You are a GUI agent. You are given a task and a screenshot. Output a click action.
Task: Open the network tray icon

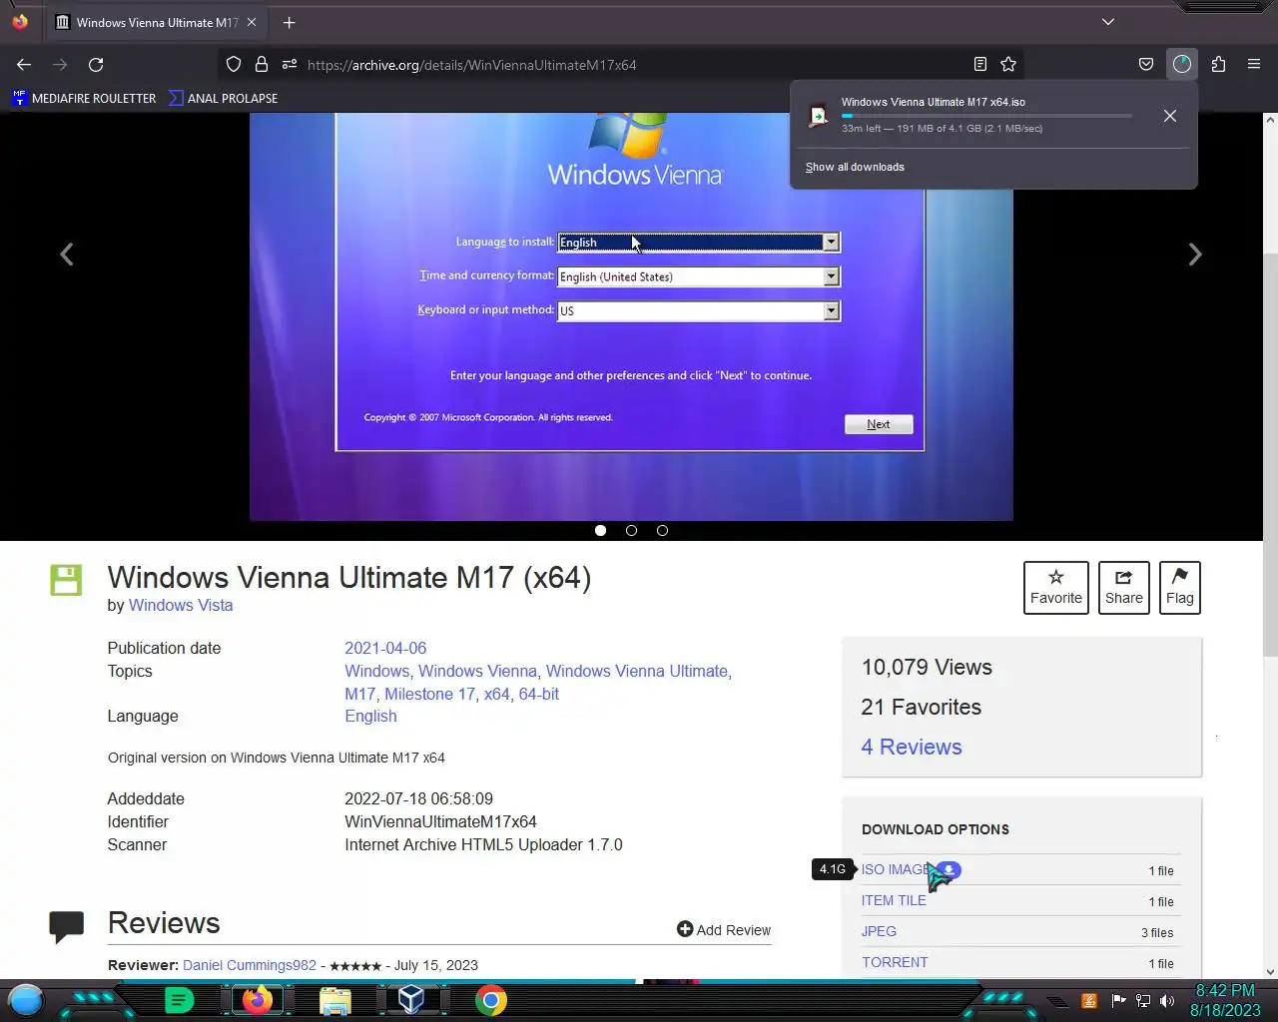[1143, 1001]
